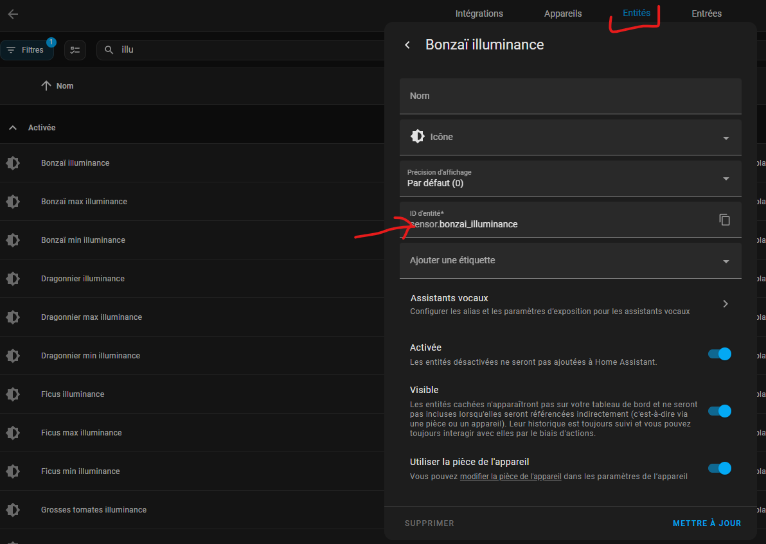Disable Utiliser la pièce de l'appareil
This screenshot has width=766, height=544.
pos(720,468)
